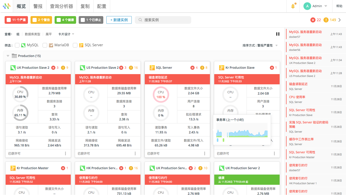Click the new instance button
Screen dimensions: 346x195
pyautogui.click(x=119, y=20)
